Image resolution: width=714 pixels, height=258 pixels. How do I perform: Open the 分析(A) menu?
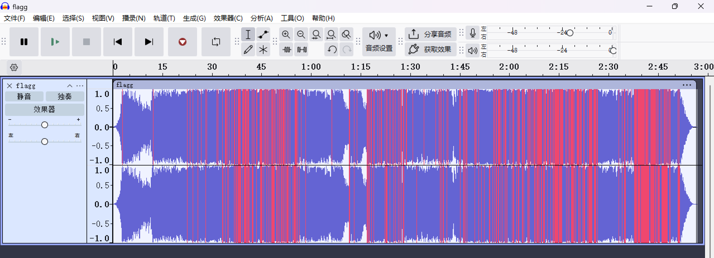(261, 18)
